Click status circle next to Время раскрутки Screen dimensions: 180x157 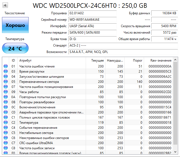6,72
